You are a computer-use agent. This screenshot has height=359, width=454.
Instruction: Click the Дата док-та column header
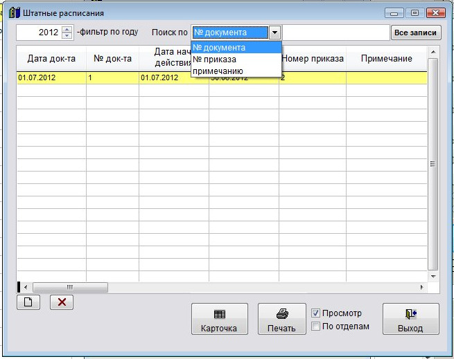click(x=51, y=59)
